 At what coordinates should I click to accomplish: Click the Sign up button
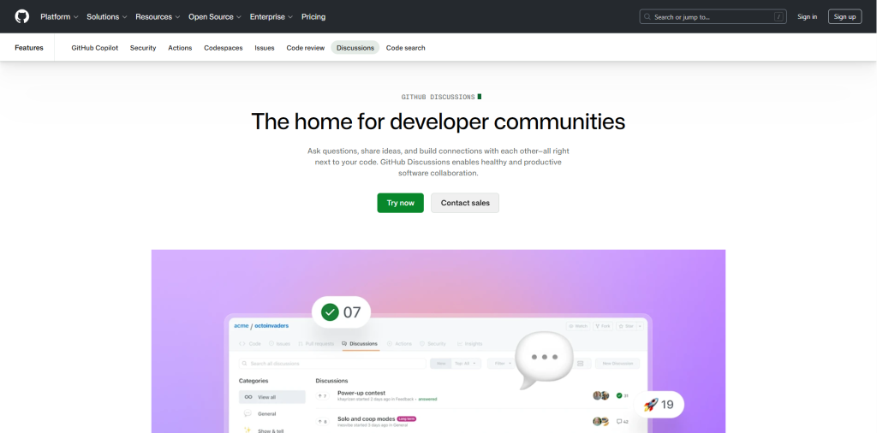point(844,17)
